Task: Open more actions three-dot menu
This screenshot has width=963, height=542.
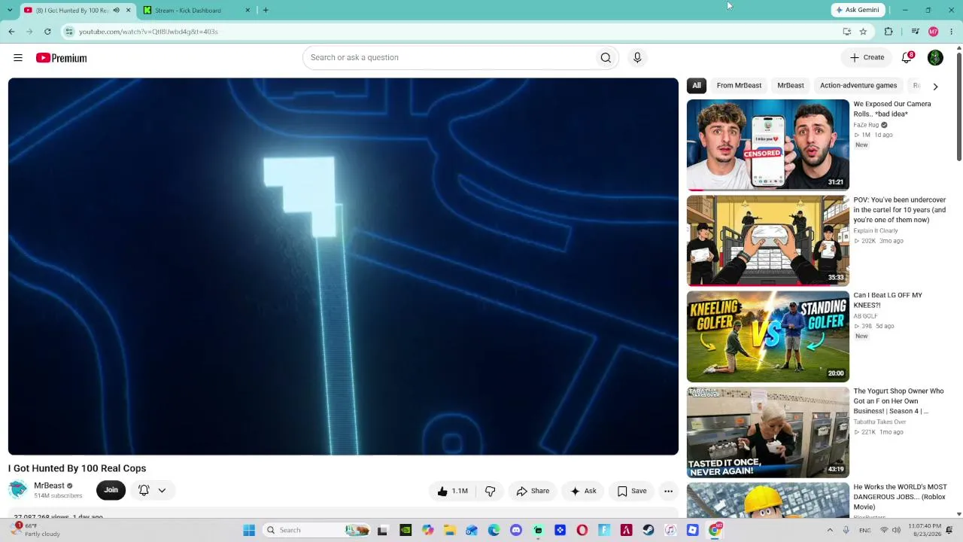Action: [x=668, y=491]
